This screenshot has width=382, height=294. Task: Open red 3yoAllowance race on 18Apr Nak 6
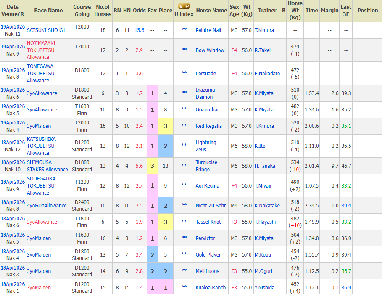point(42,222)
